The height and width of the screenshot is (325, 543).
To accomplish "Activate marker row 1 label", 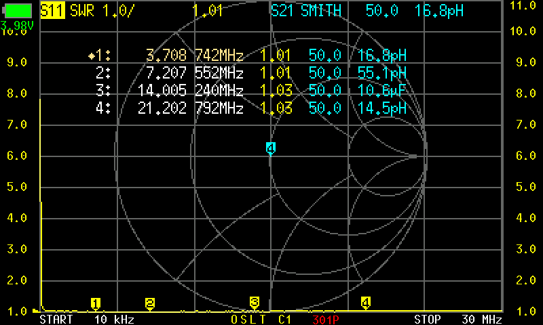I will click(100, 56).
